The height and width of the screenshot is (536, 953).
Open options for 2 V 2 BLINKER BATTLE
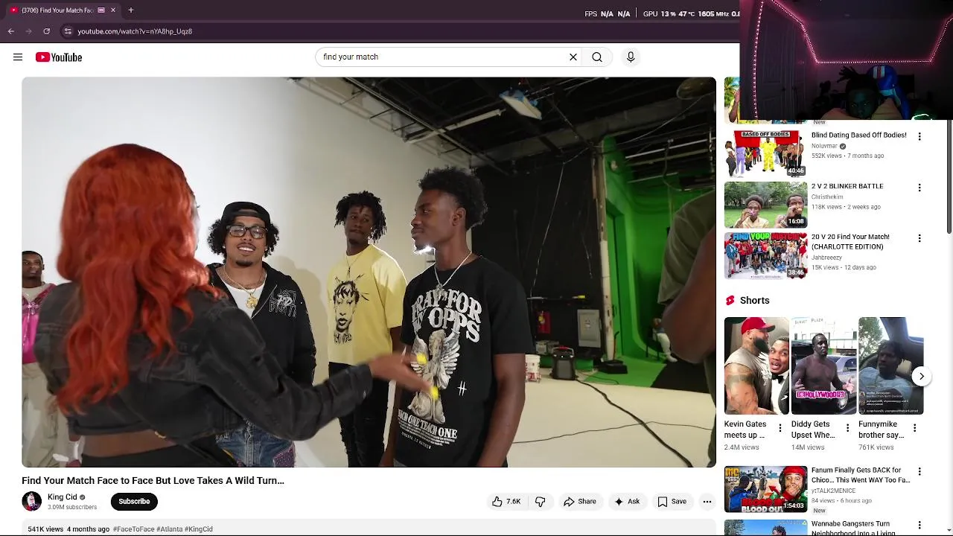click(x=919, y=188)
